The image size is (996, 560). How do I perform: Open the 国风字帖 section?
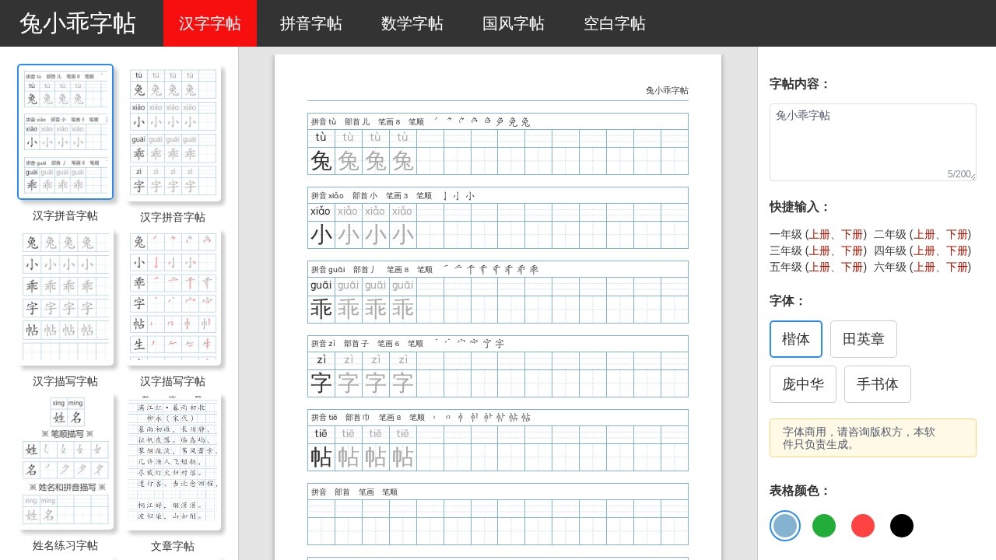coord(513,24)
